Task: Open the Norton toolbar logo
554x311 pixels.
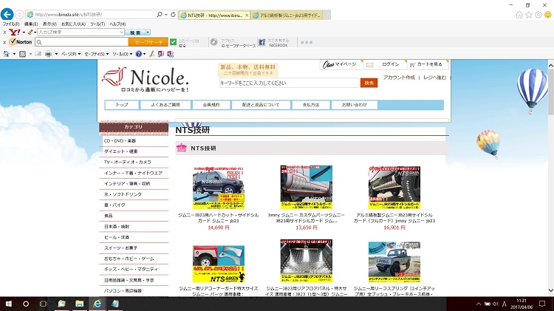Action: (x=20, y=42)
